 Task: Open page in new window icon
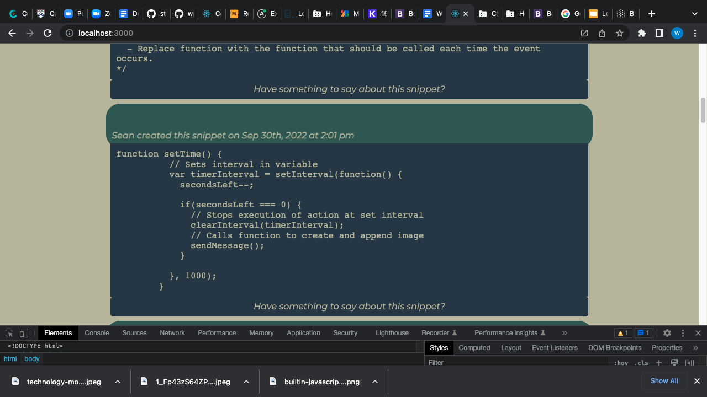point(584,33)
